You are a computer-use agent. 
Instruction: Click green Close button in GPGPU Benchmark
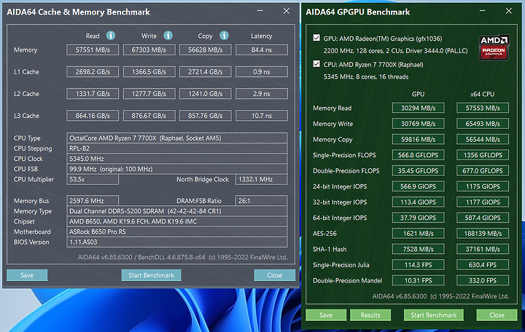point(497,315)
